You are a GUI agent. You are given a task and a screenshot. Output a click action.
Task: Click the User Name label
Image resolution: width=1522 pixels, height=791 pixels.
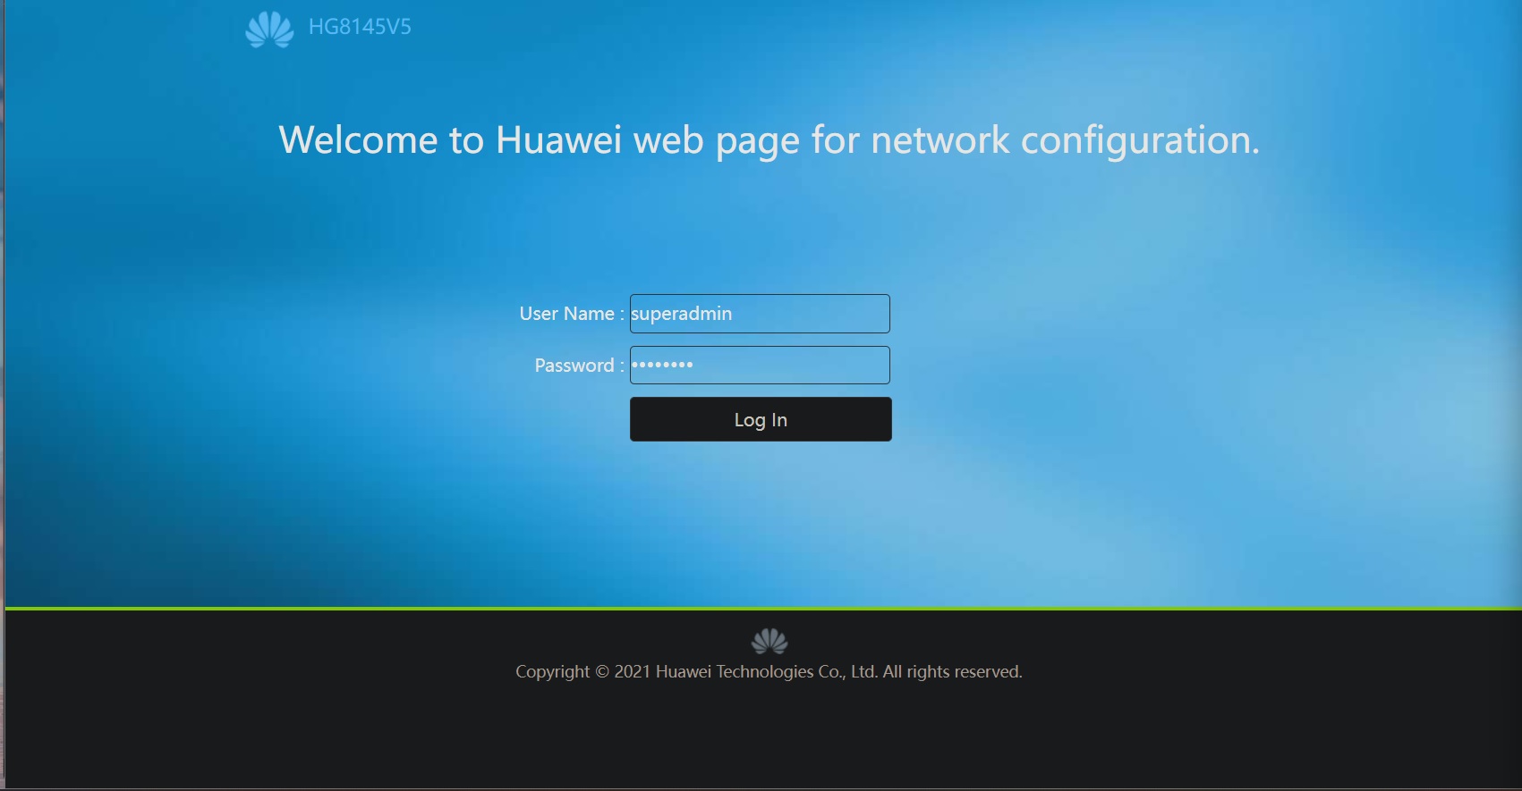572,314
